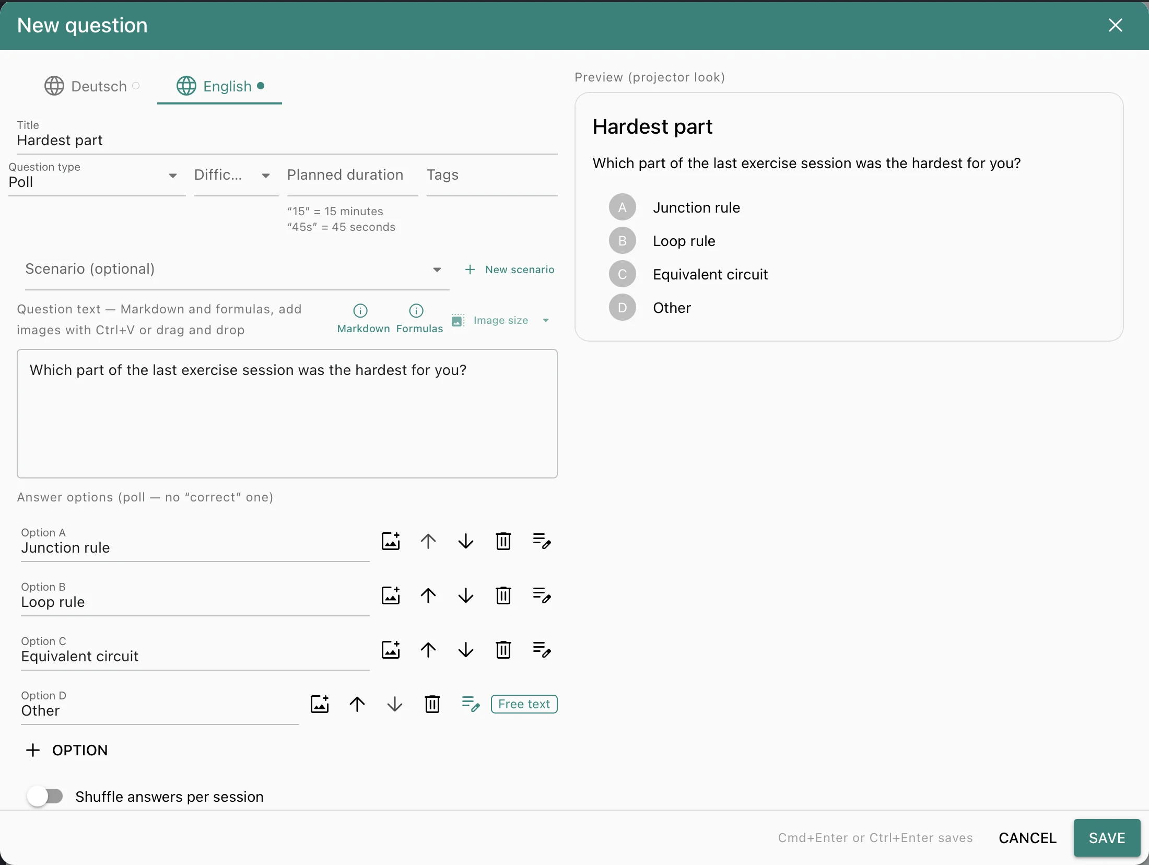
Task: Move Option B Loop rule down
Action: (466, 595)
